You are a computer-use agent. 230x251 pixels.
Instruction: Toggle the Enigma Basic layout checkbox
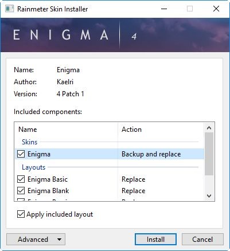(x=21, y=179)
